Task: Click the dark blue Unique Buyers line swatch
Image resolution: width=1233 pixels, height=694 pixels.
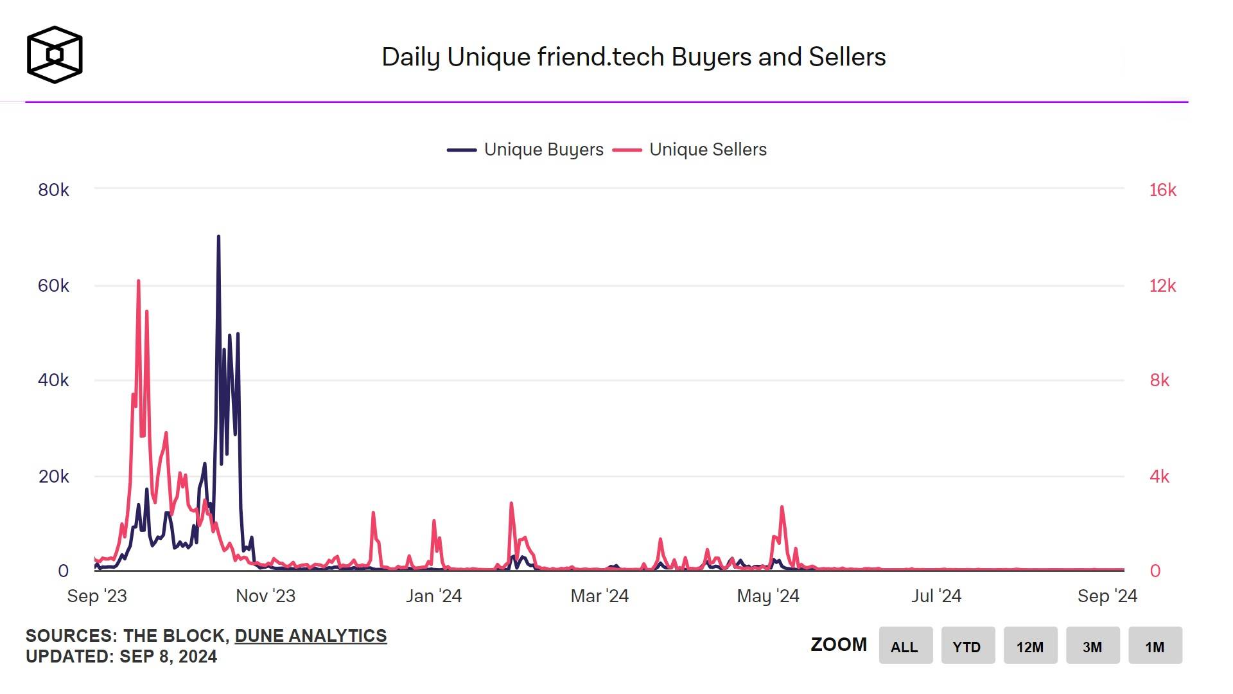Action: tap(462, 150)
